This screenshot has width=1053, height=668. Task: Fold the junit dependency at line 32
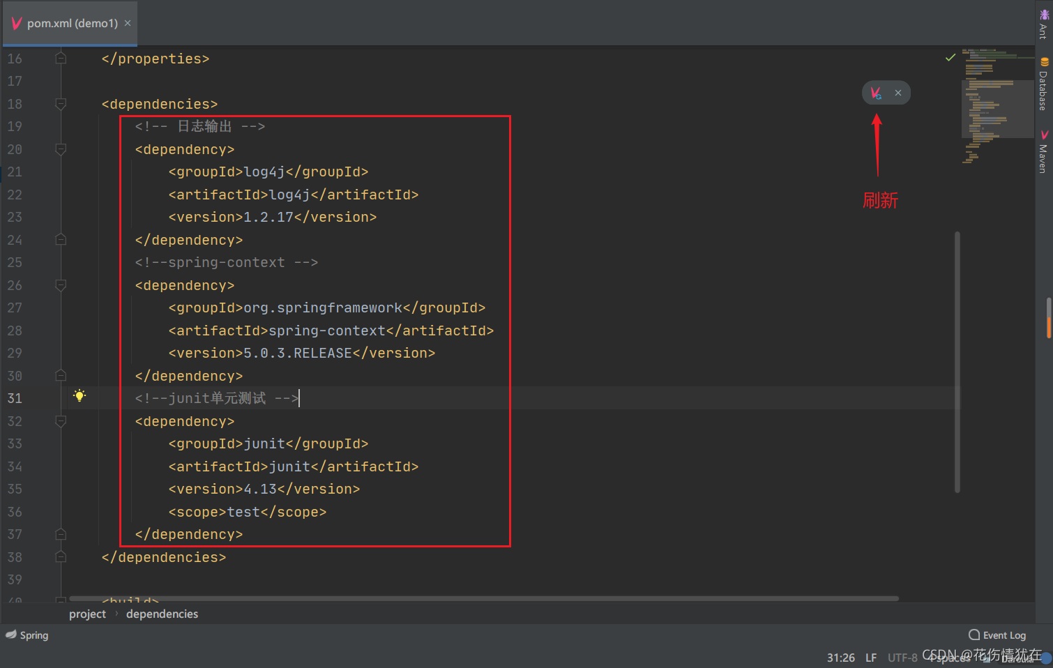coord(61,421)
